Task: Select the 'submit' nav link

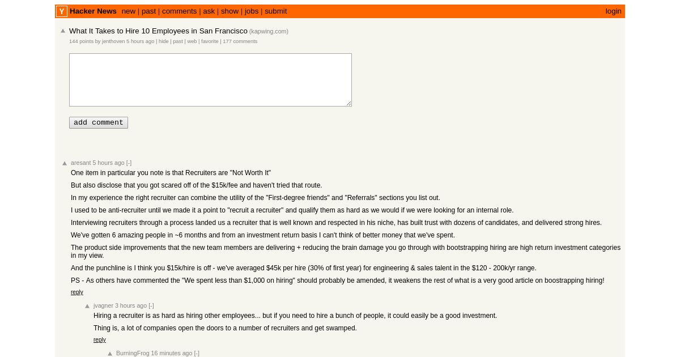Action: coord(276,11)
